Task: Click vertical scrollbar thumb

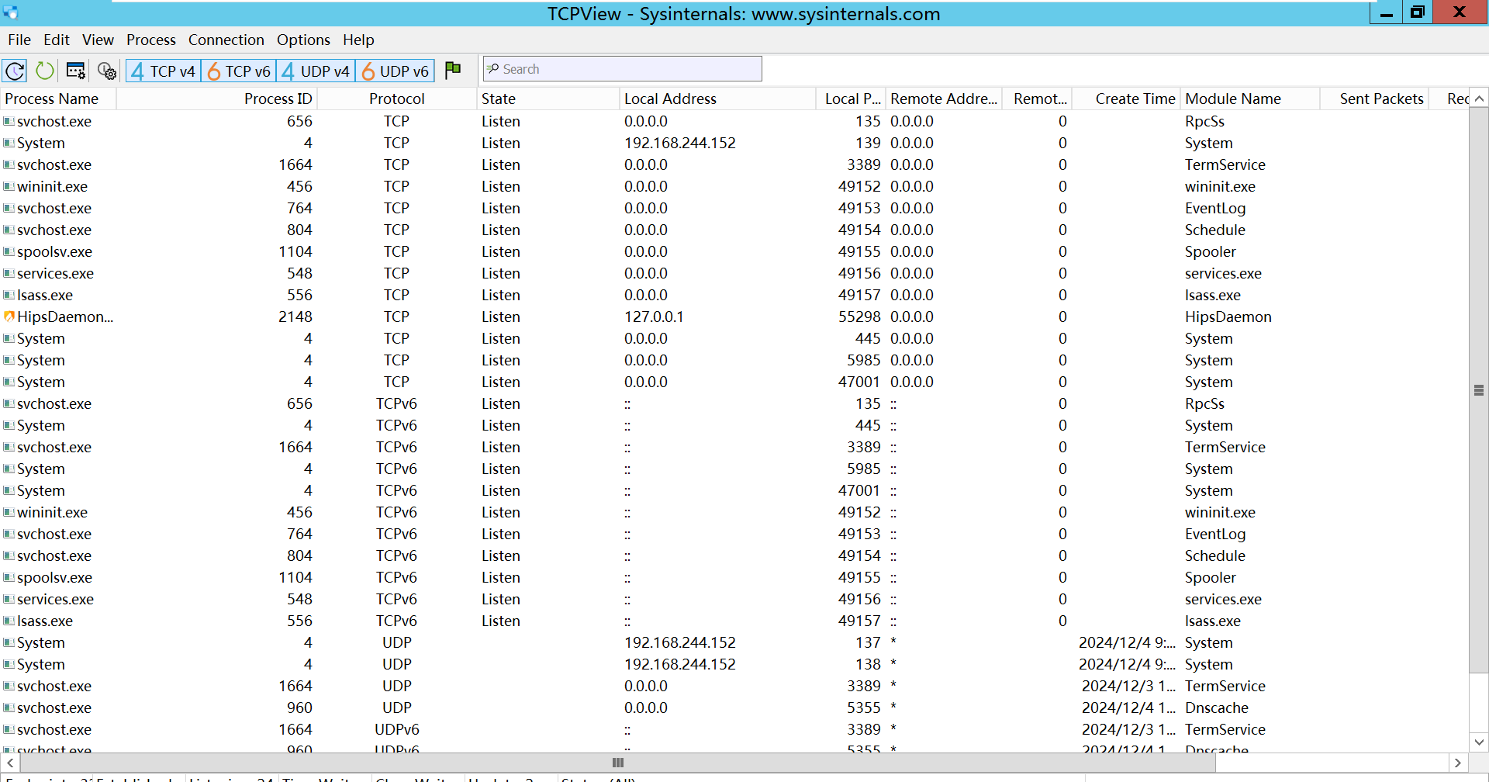Action: click(x=1479, y=390)
